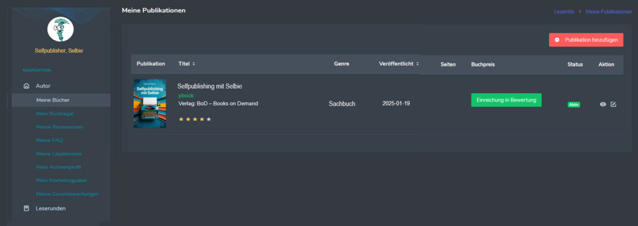This screenshot has width=638, height=226.
Task: Open Mein Buchregal in the sidebar
Action: click(x=55, y=114)
